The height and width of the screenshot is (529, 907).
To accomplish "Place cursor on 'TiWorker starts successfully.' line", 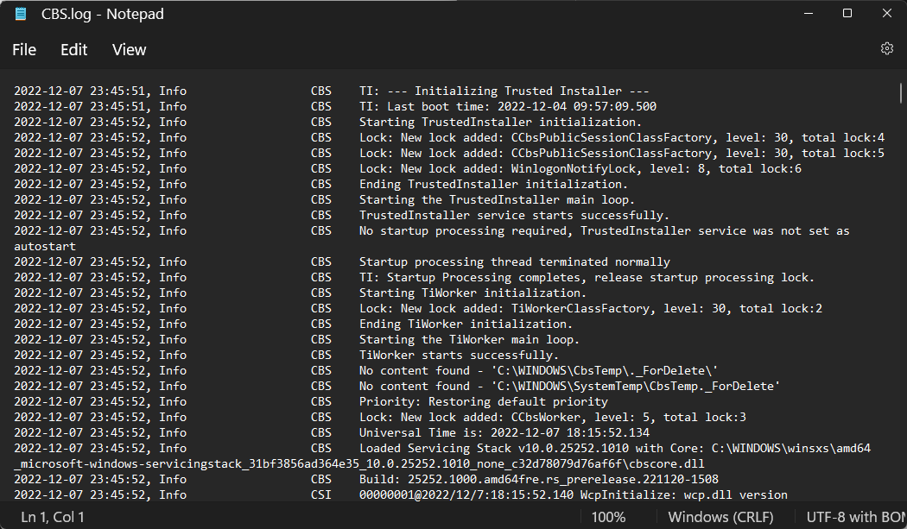I will (x=458, y=355).
